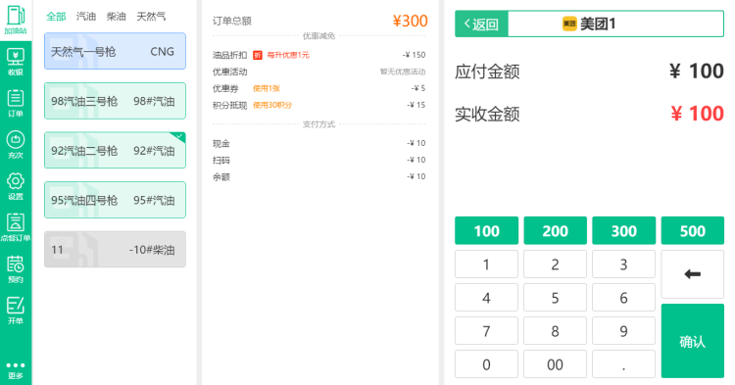Viewport: 735px width, 385px height.
Task: Click the 美团1 payment title field
Action: coord(615,24)
